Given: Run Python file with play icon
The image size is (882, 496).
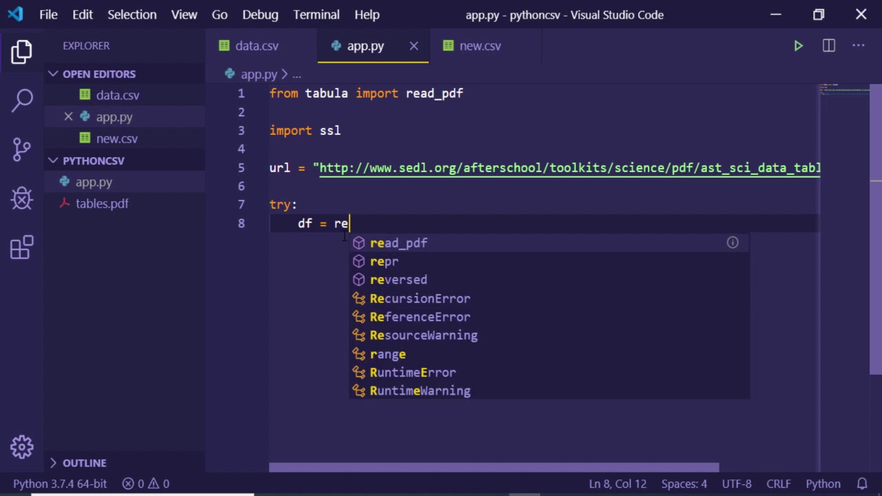Looking at the screenshot, I should click(798, 46).
